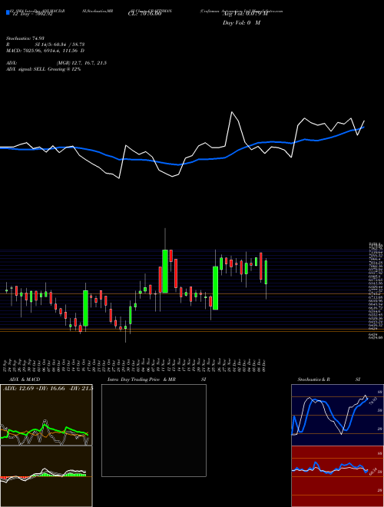
Task: Click the rotated 60.34 label in the RSI panel
Action: coord(372,472)
